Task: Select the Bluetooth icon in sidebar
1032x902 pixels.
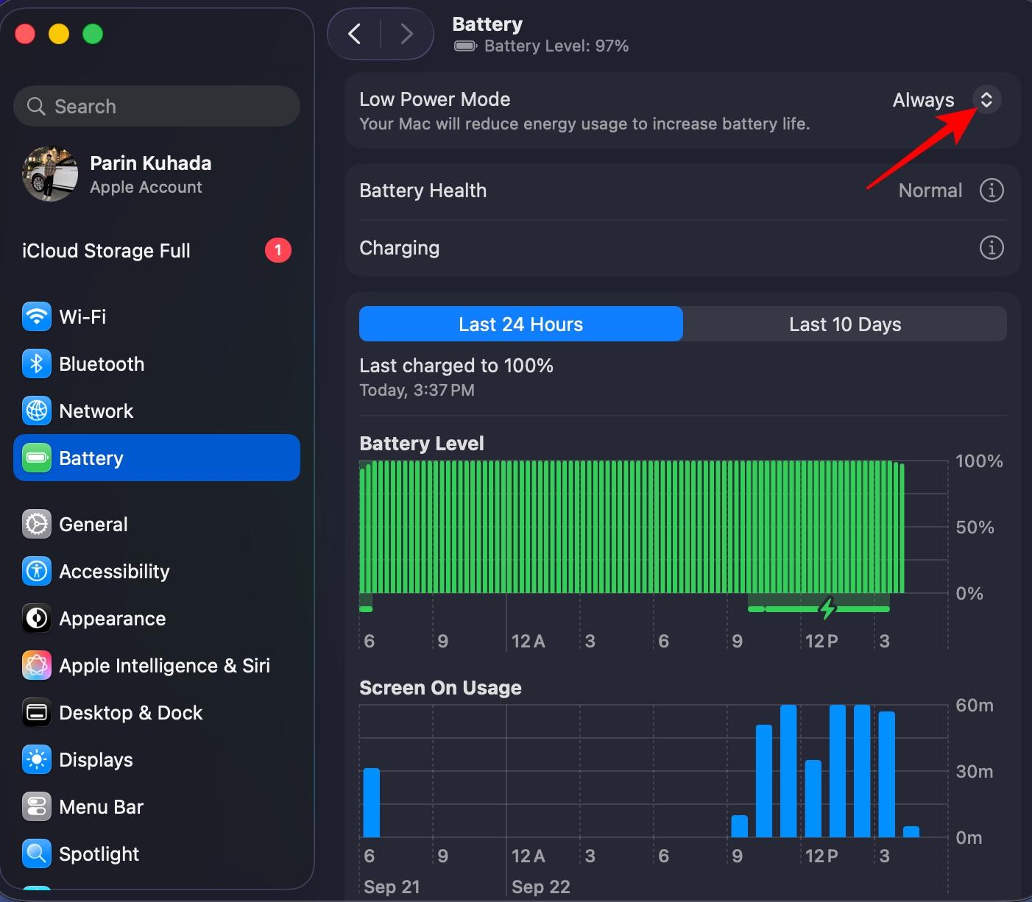Action: coord(37,364)
